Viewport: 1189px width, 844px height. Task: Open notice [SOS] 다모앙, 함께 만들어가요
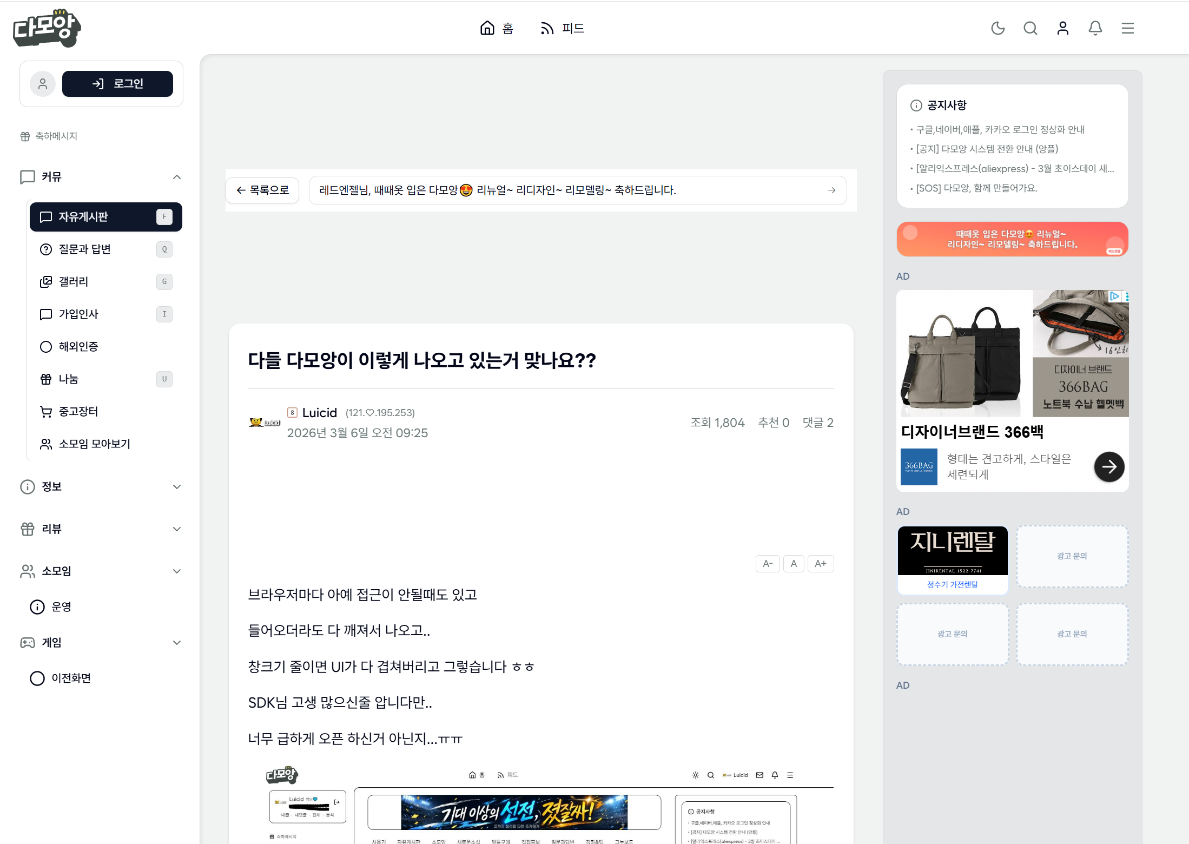[x=976, y=188]
